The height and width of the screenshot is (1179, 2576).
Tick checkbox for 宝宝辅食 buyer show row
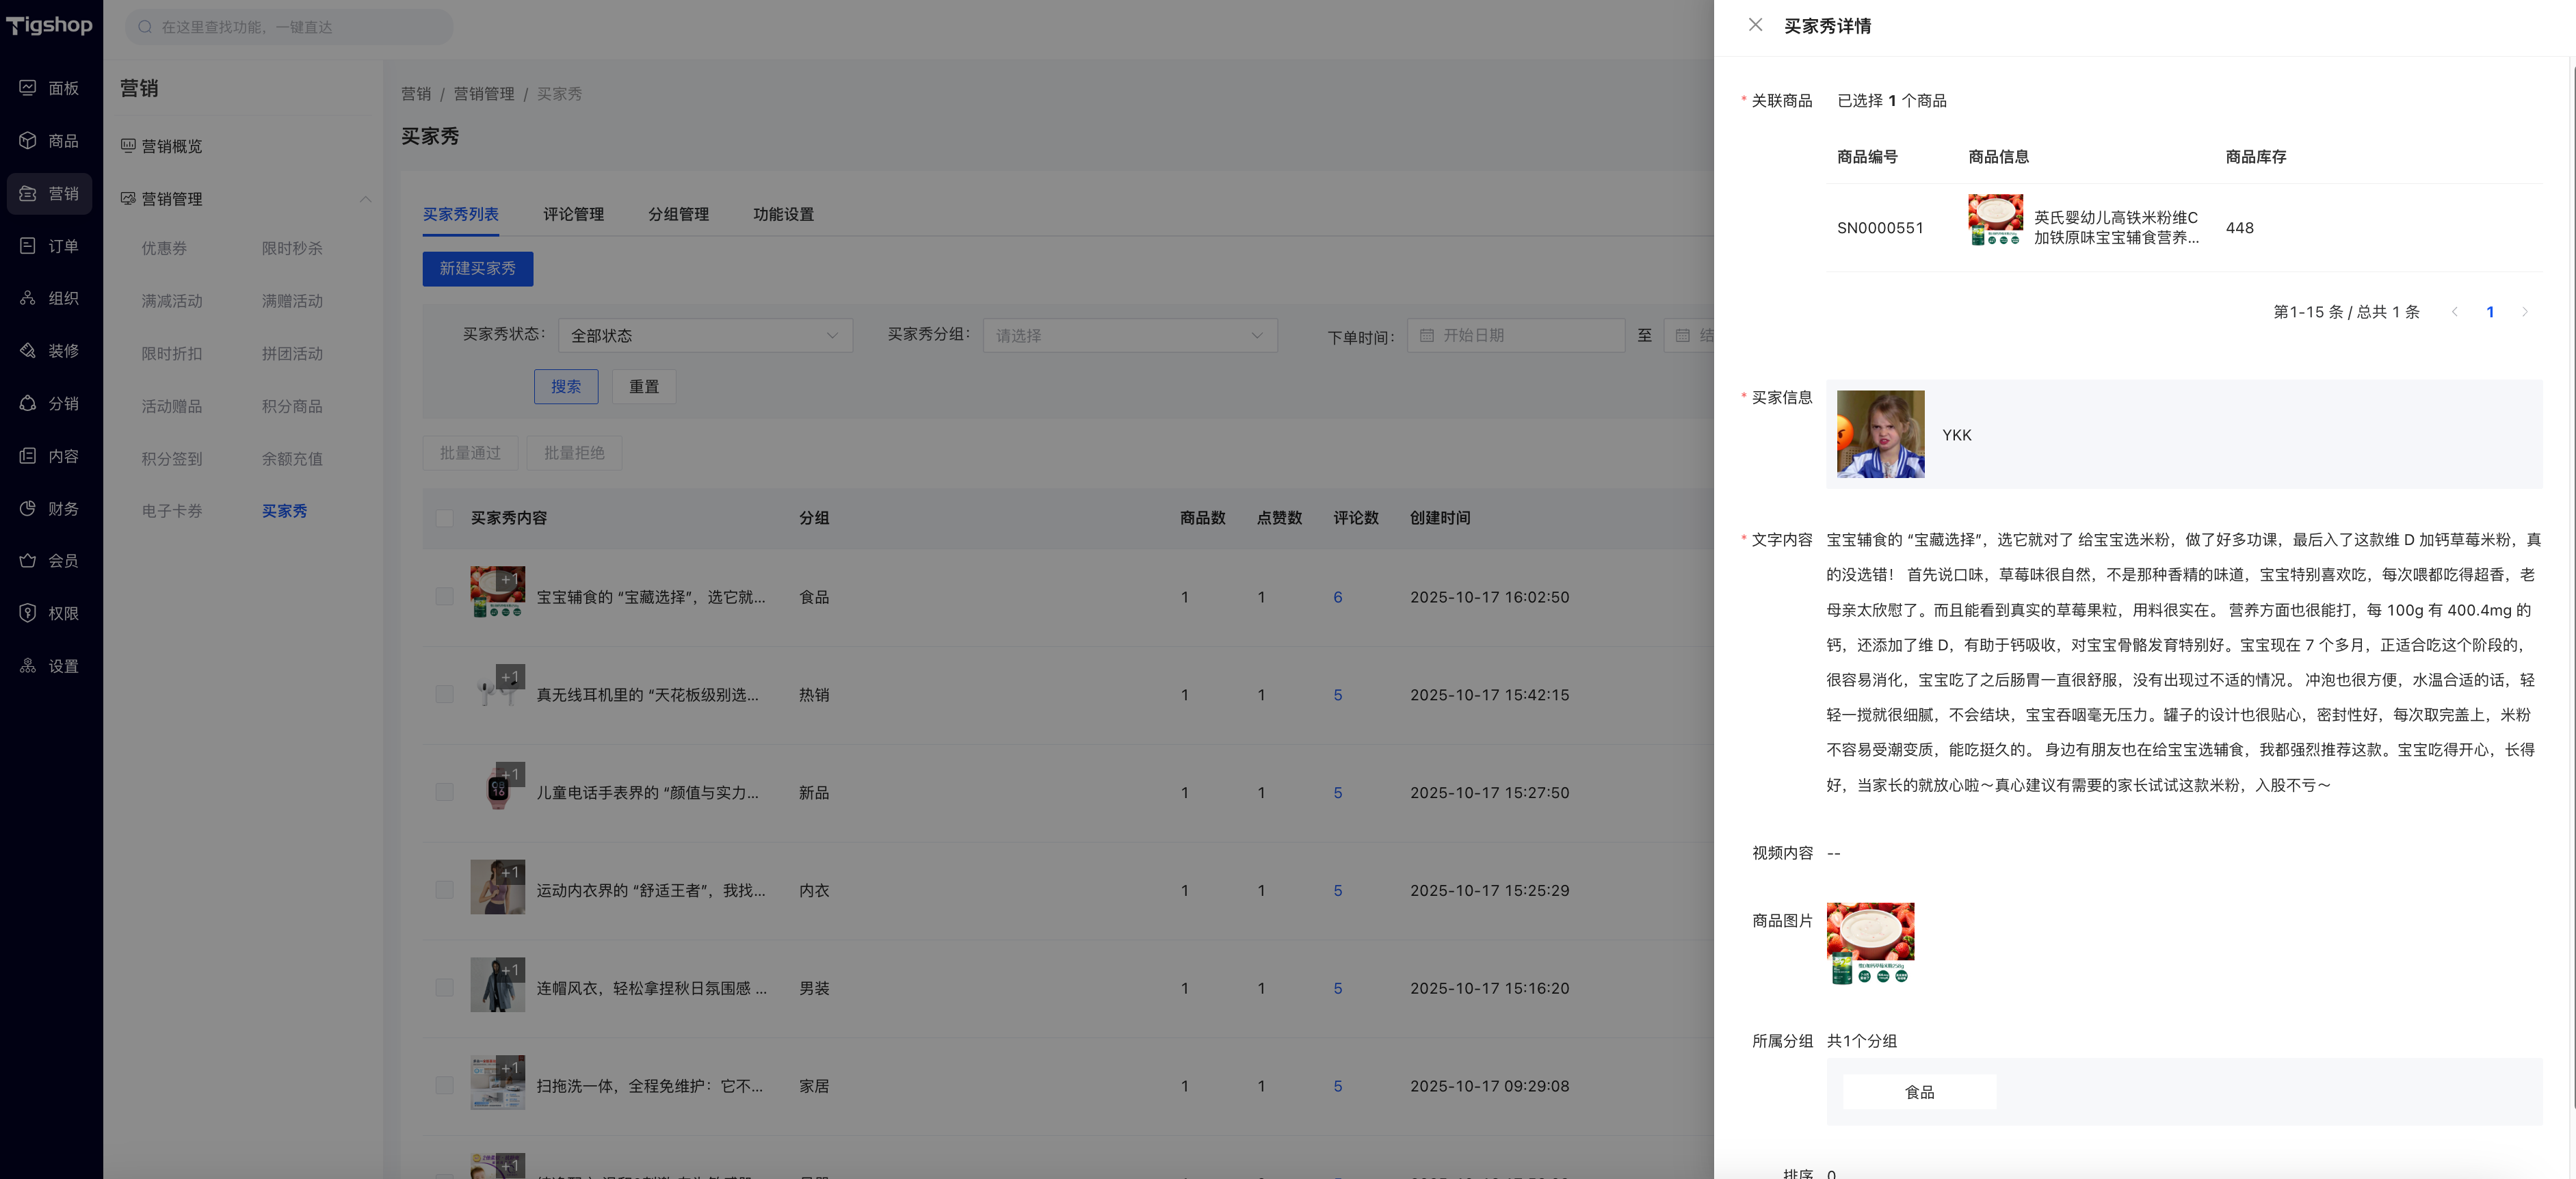445,597
